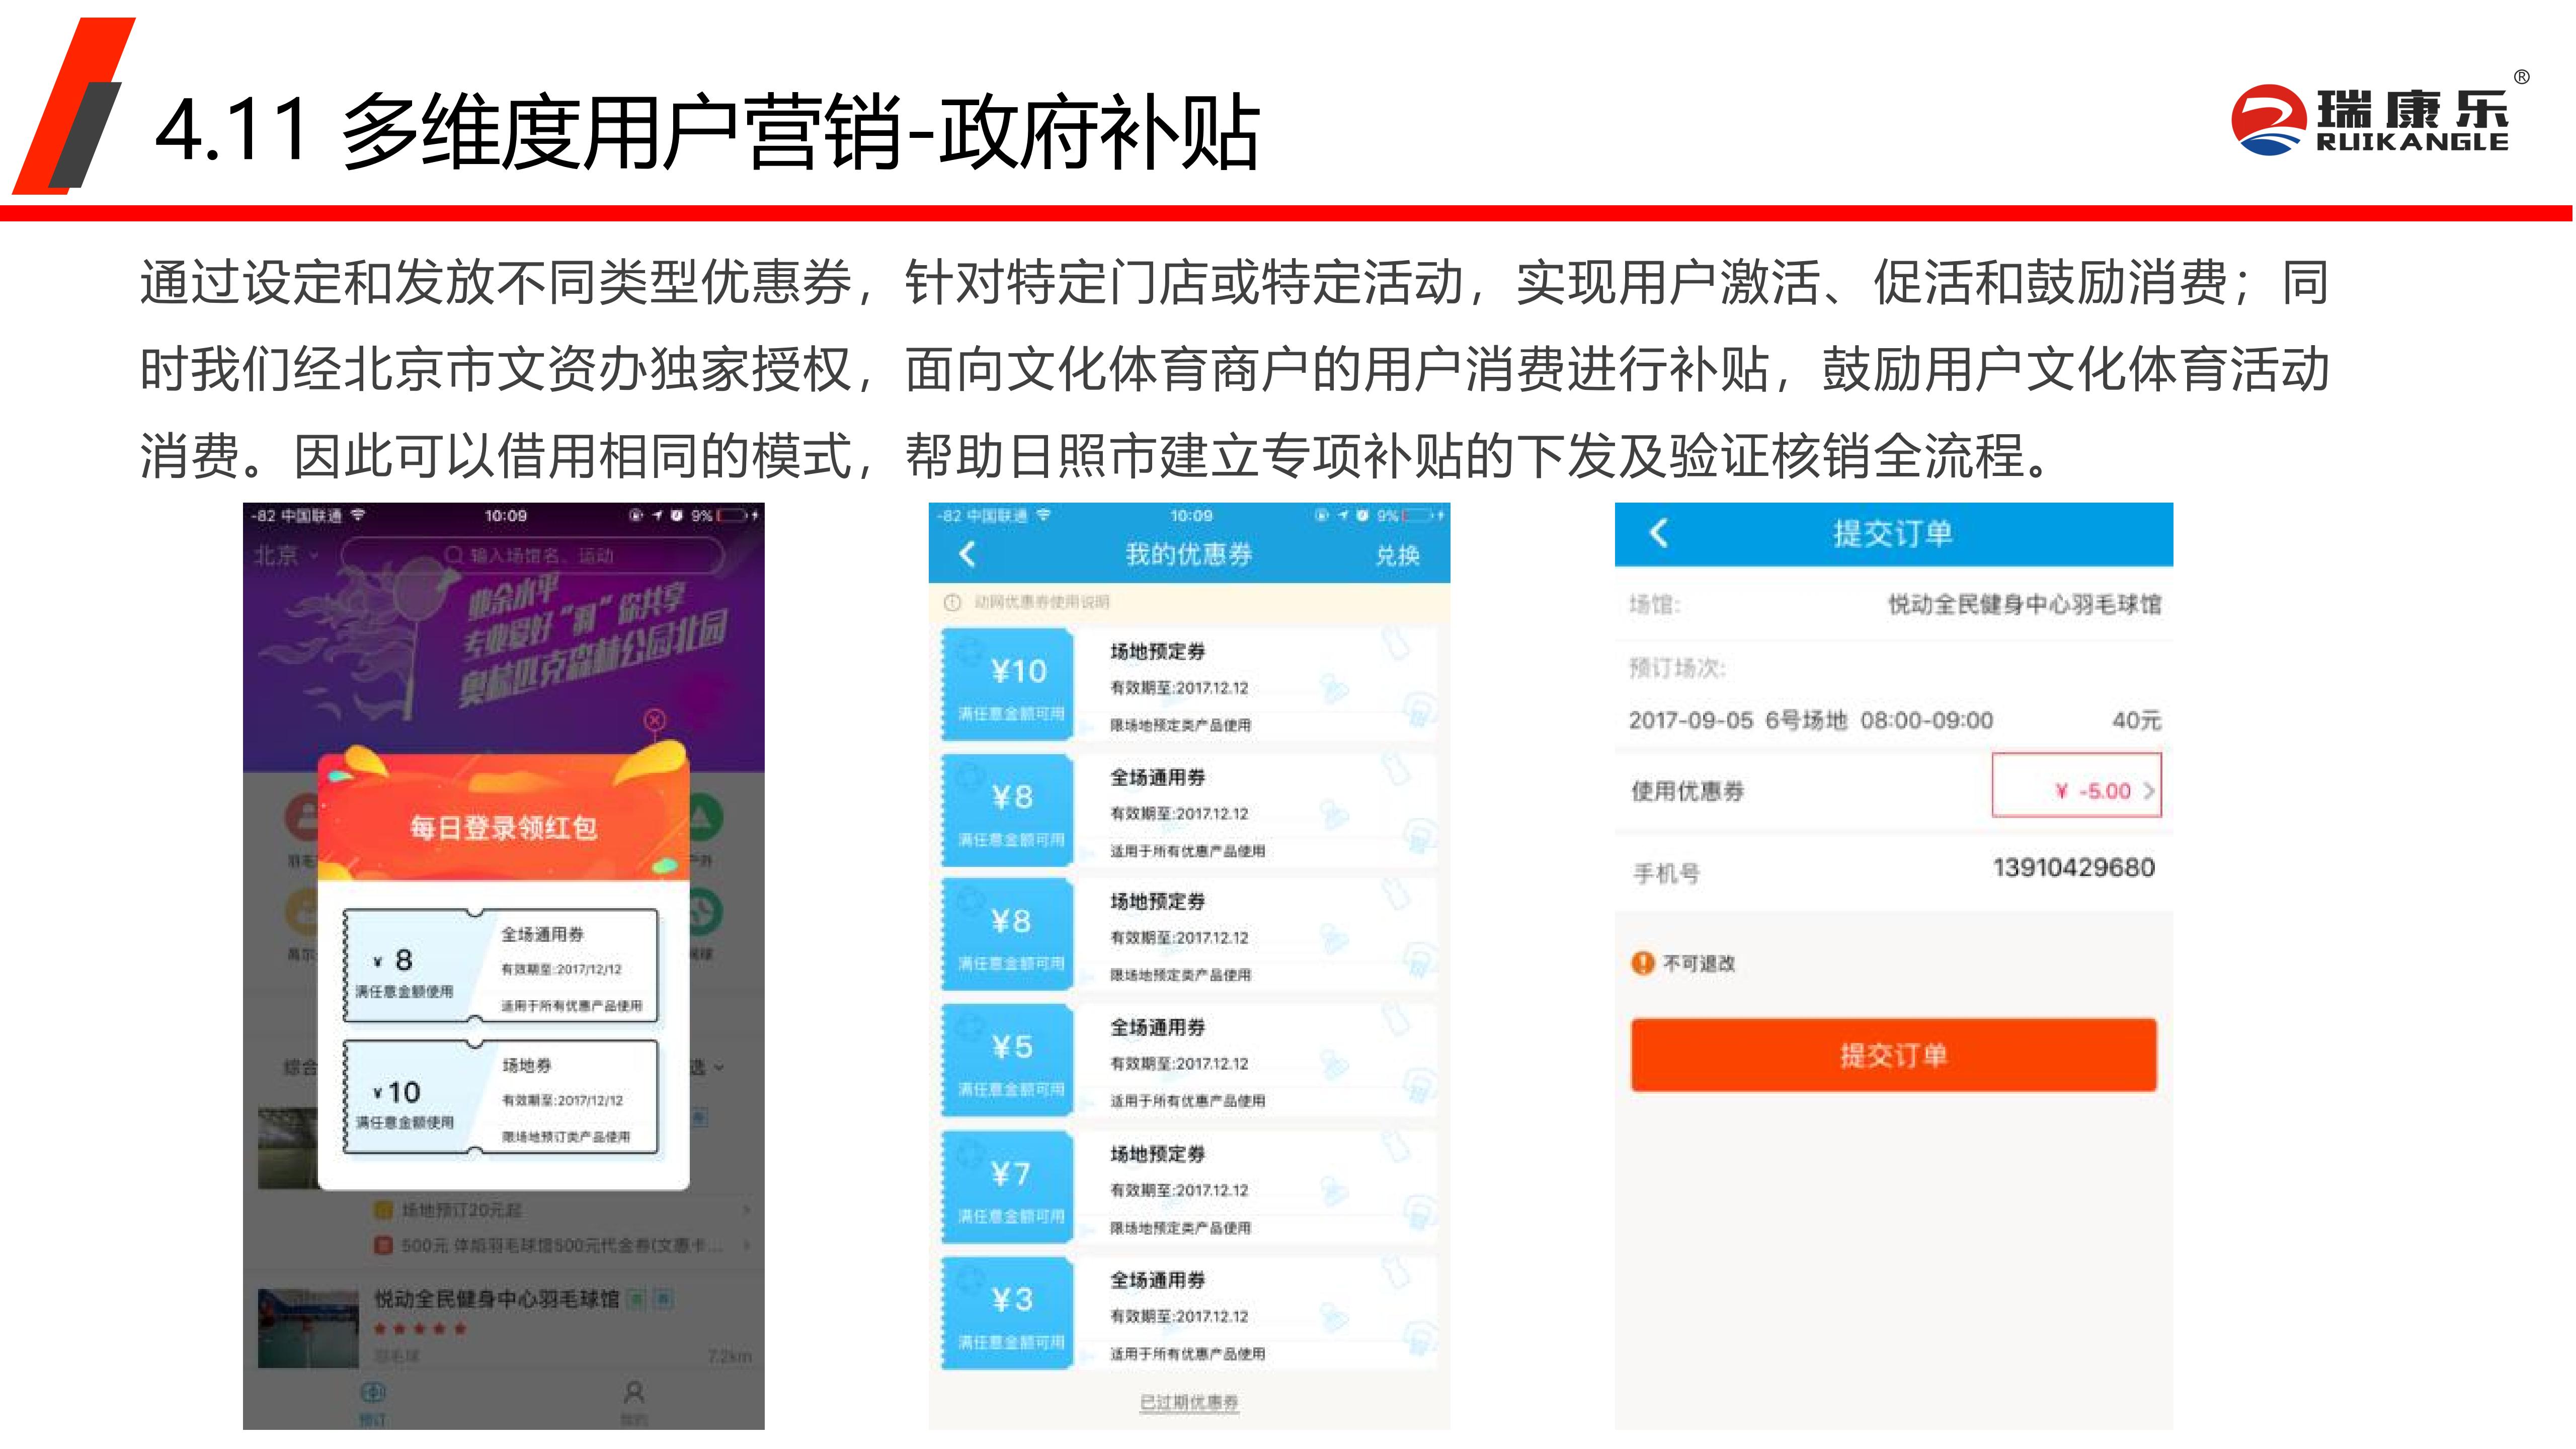Open 已过期优惠券 link

[x=1189, y=1402]
